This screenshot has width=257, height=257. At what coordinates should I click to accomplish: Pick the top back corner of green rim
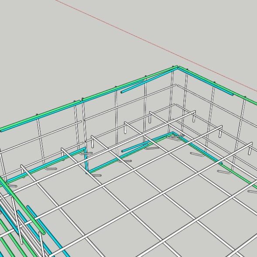click(x=178, y=67)
